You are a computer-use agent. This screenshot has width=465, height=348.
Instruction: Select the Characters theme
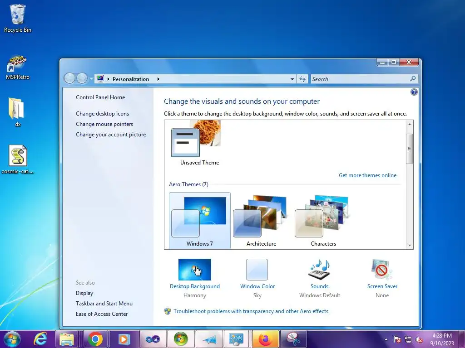(x=323, y=221)
